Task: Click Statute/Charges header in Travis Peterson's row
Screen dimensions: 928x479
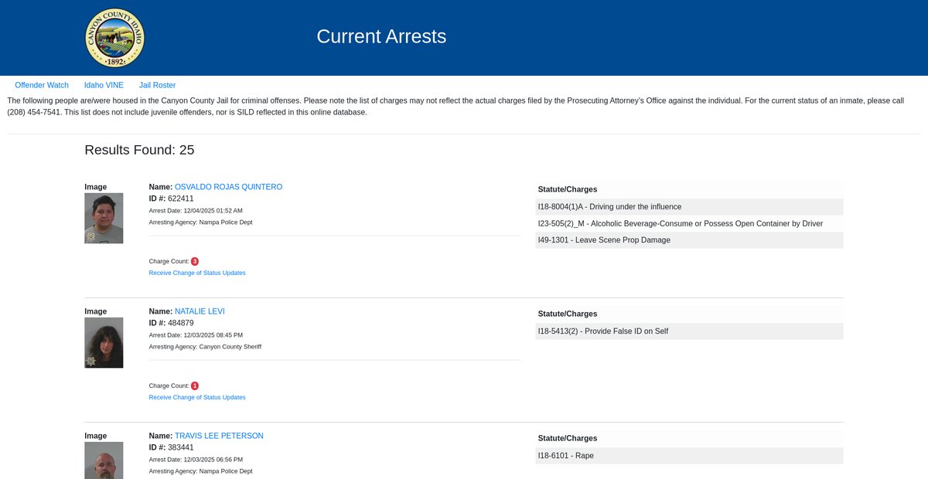Action: pos(568,438)
